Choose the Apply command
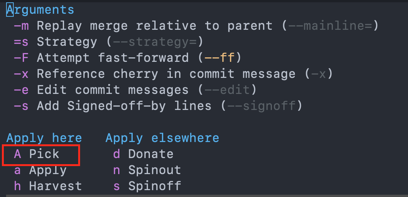This screenshot has height=197, width=408. [40, 171]
